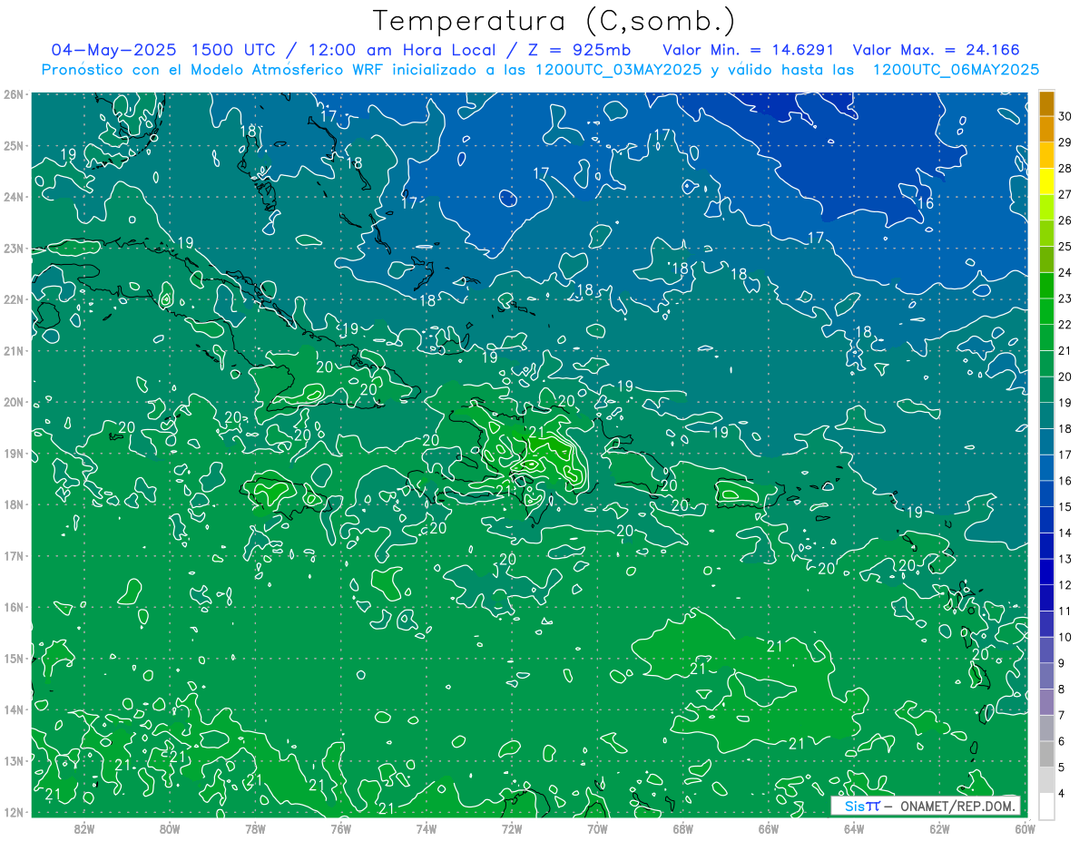Click the 18N latitude axis label

click(x=14, y=504)
